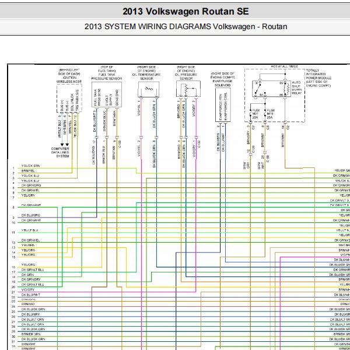This screenshot has width=350, height=350.
Task: Click the left-edge YEL/GRY label on row 7
Action: 28,195
